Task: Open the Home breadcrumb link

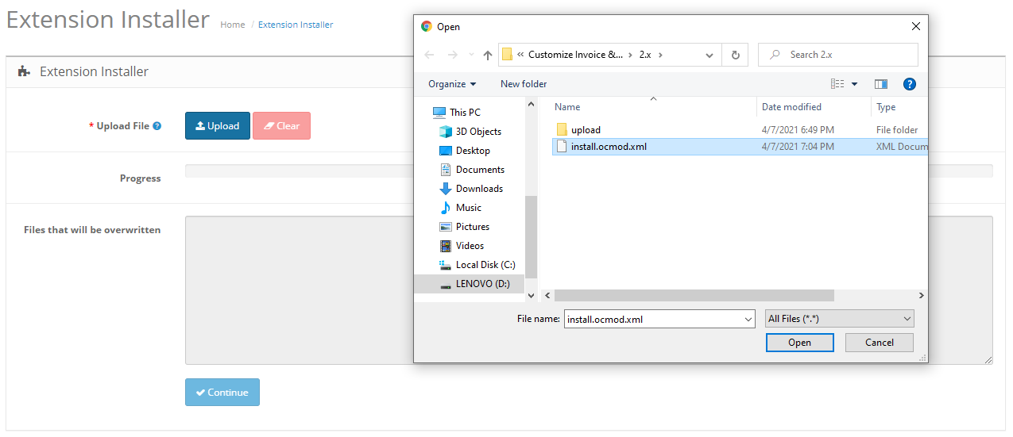Action: (x=233, y=25)
